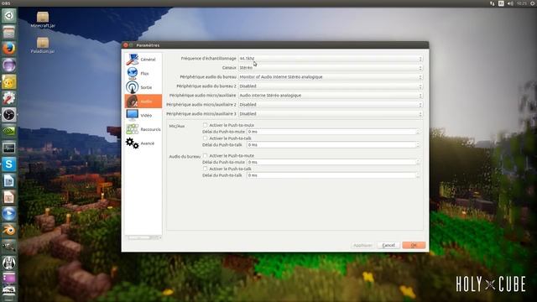Open Périphérique audio micro/auxiliaire 2 dropdown

pyautogui.click(x=331, y=105)
